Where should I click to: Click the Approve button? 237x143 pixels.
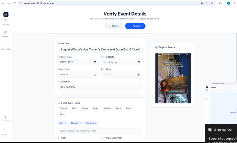135,26
